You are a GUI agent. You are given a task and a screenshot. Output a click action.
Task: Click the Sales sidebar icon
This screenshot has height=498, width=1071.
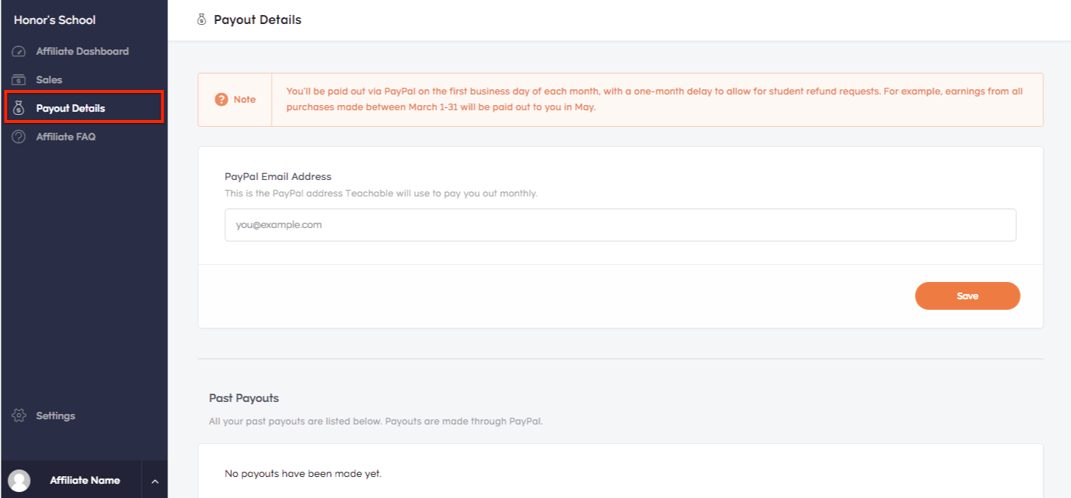pyautogui.click(x=20, y=79)
